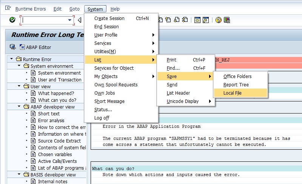Choose Local File from the Save submenu

[233, 93]
